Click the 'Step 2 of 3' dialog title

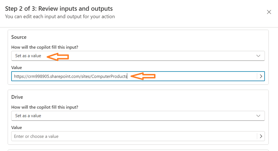pyautogui.click(x=59, y=9)
